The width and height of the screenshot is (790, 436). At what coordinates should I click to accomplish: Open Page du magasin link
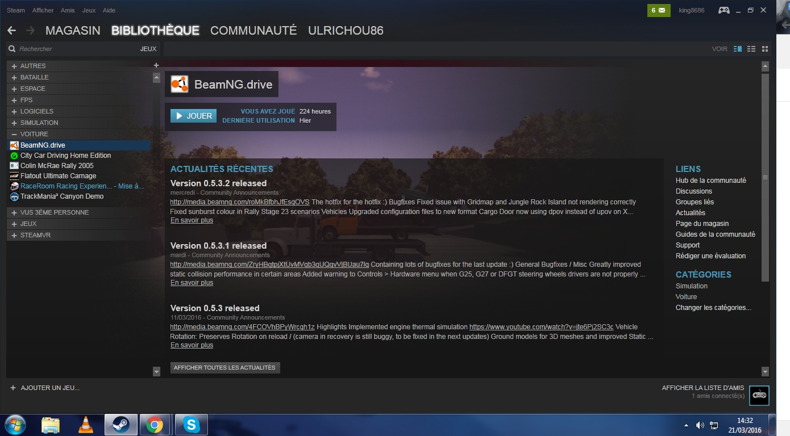click(702, 224)
